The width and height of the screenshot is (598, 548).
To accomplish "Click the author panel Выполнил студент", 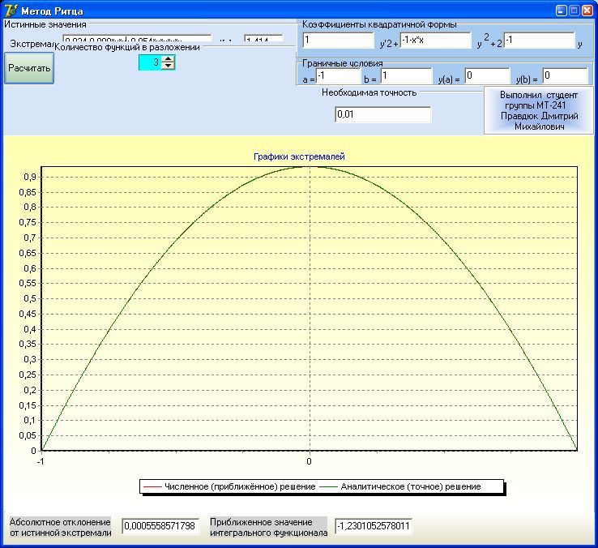I will [x=539, y=110].
